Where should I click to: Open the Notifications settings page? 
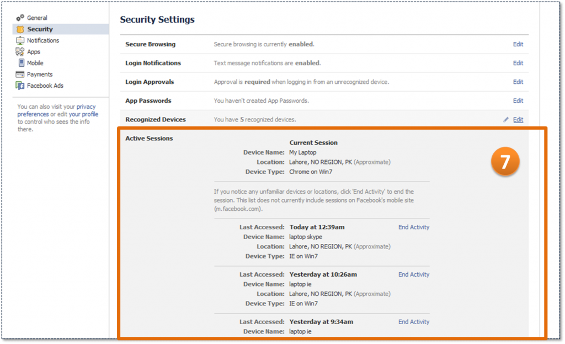43,40
